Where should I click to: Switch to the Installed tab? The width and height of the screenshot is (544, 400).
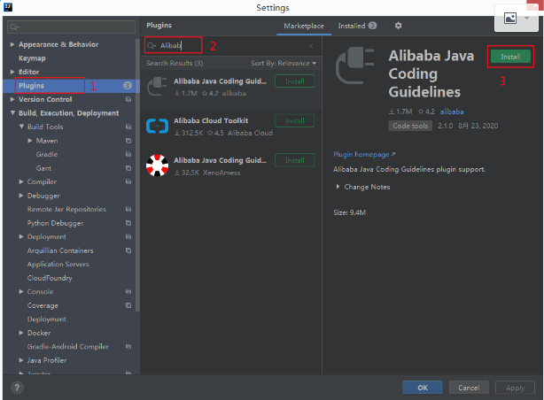pos(357,26)
